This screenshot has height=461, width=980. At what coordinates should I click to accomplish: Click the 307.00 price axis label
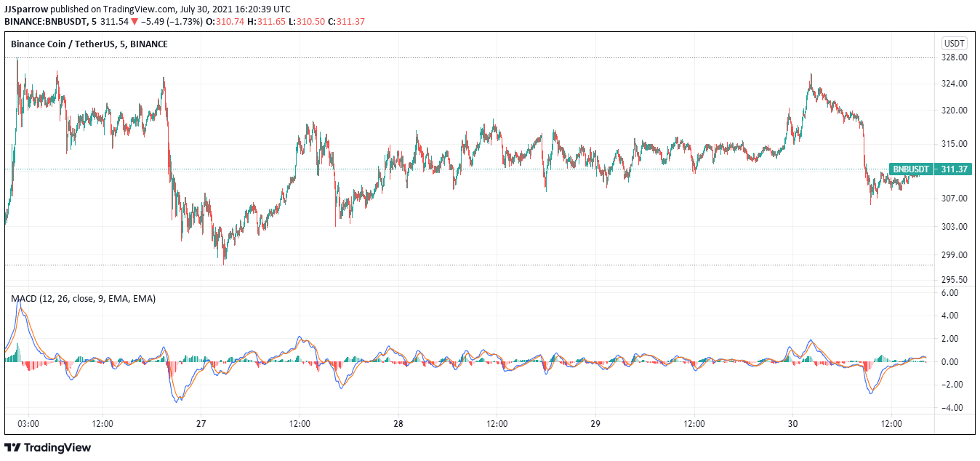click(954, 199)
